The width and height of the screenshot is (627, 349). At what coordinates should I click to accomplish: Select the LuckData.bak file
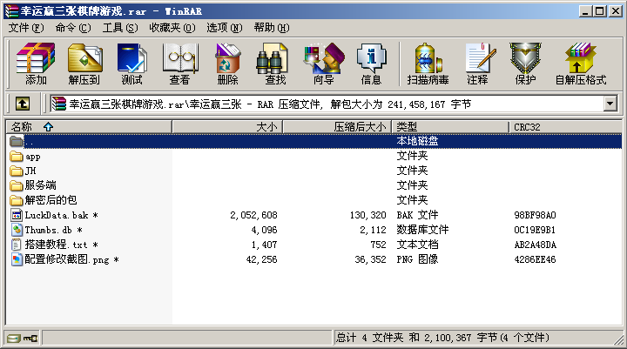pyautogui.click(x=56, y=215)
